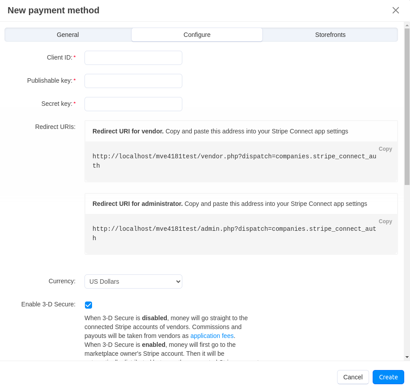Screen dimensions: 410x390
Task: Focus the Client ID input field
Action: pyautogui.click(x=133, y=58)
